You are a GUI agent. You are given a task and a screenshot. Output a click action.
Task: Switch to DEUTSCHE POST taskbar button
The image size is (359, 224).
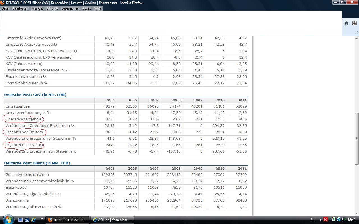[67, 220]
